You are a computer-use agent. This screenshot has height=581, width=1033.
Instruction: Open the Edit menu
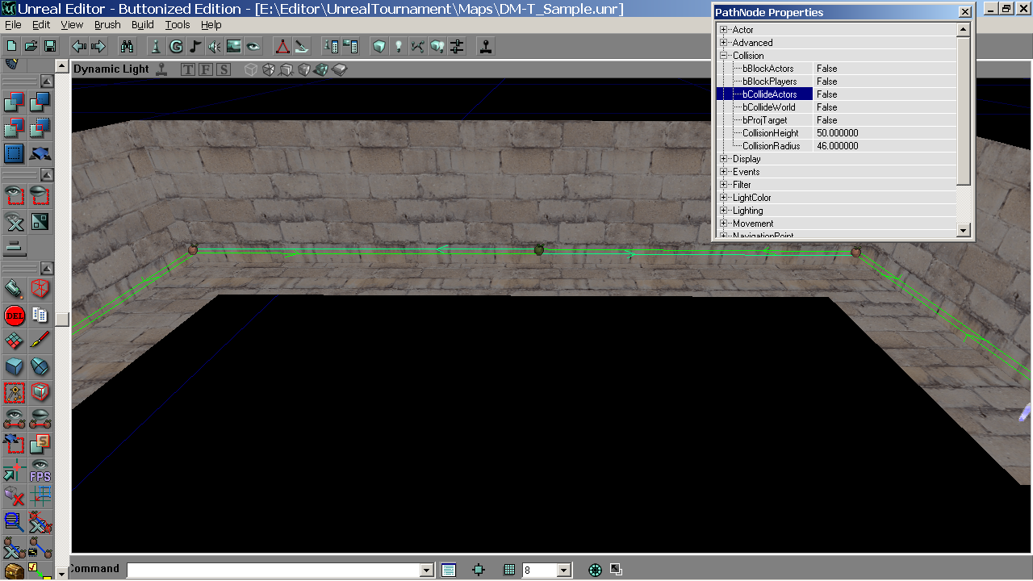click(x=41, y=25)
